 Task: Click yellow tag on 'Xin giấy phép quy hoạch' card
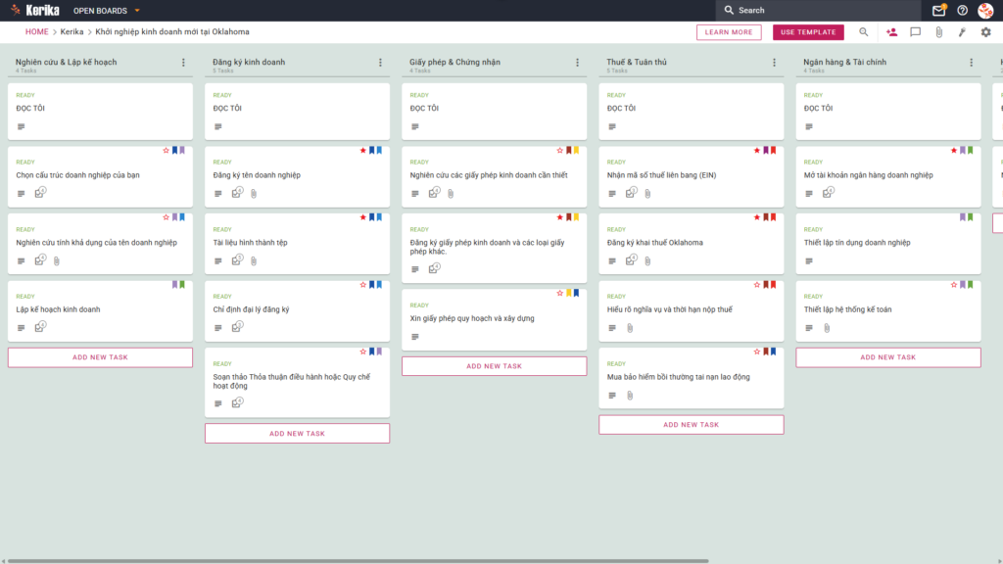pos(569,293)
